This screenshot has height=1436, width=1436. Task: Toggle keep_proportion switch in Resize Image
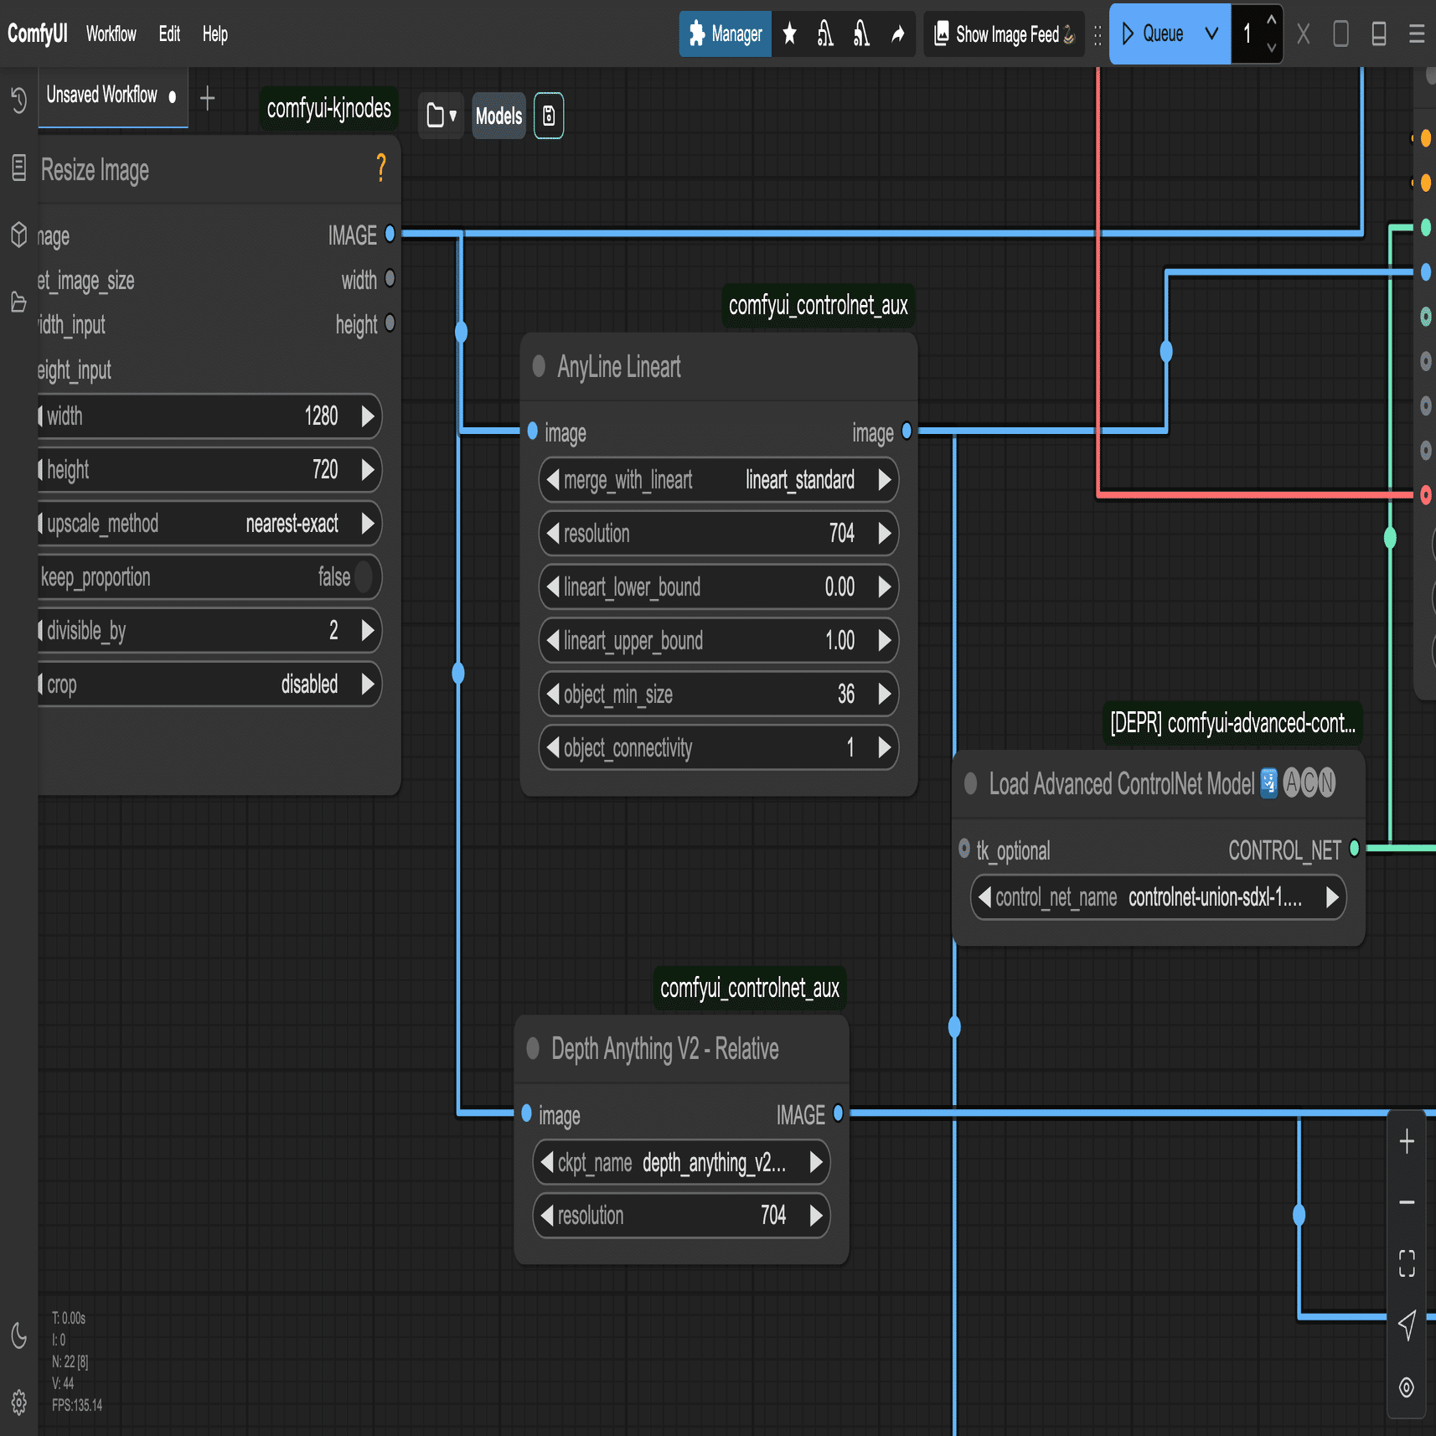(x=364, y=577)
